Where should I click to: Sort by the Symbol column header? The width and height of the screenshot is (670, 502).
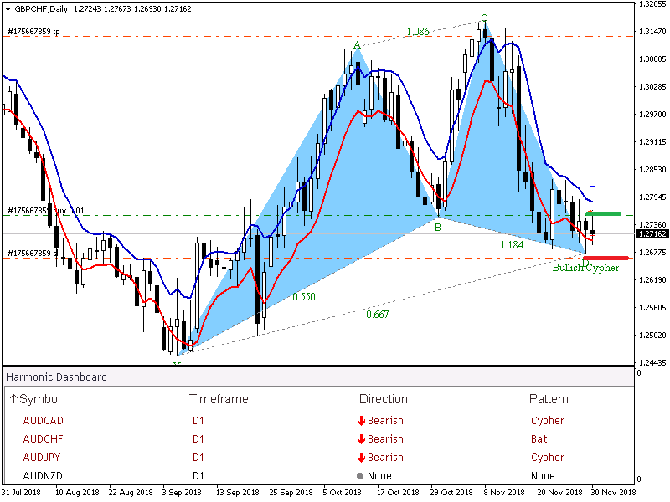coord(34,399)
